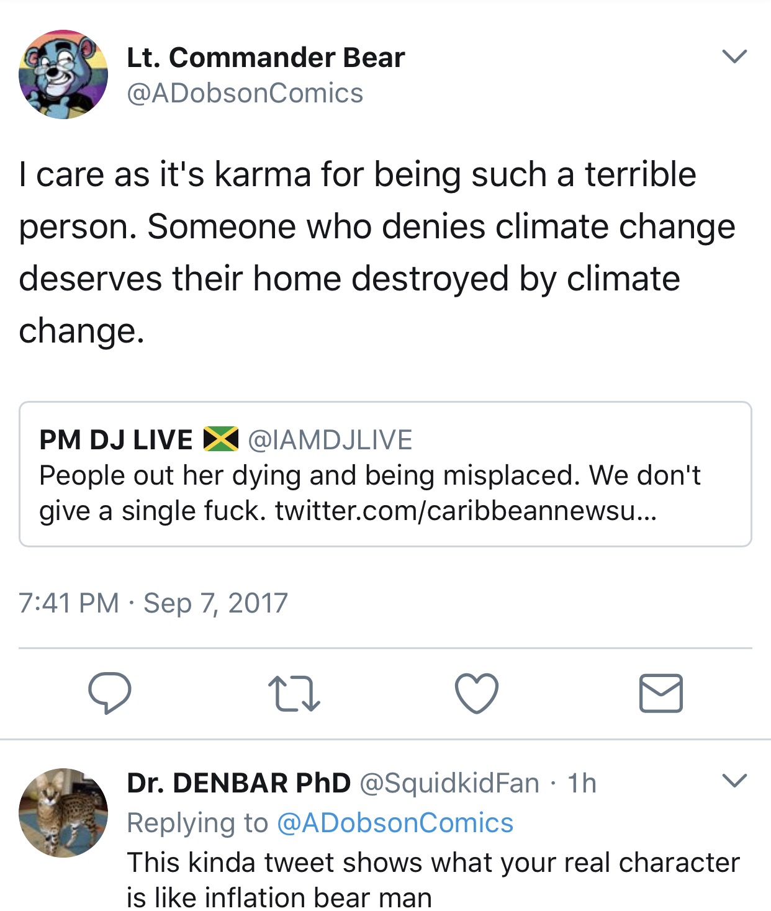Image resolution: width=771 pixels, height=911 pixels.
Task: Open Lt. Commander Bear's profile picture
Action: tap(63, 74)
